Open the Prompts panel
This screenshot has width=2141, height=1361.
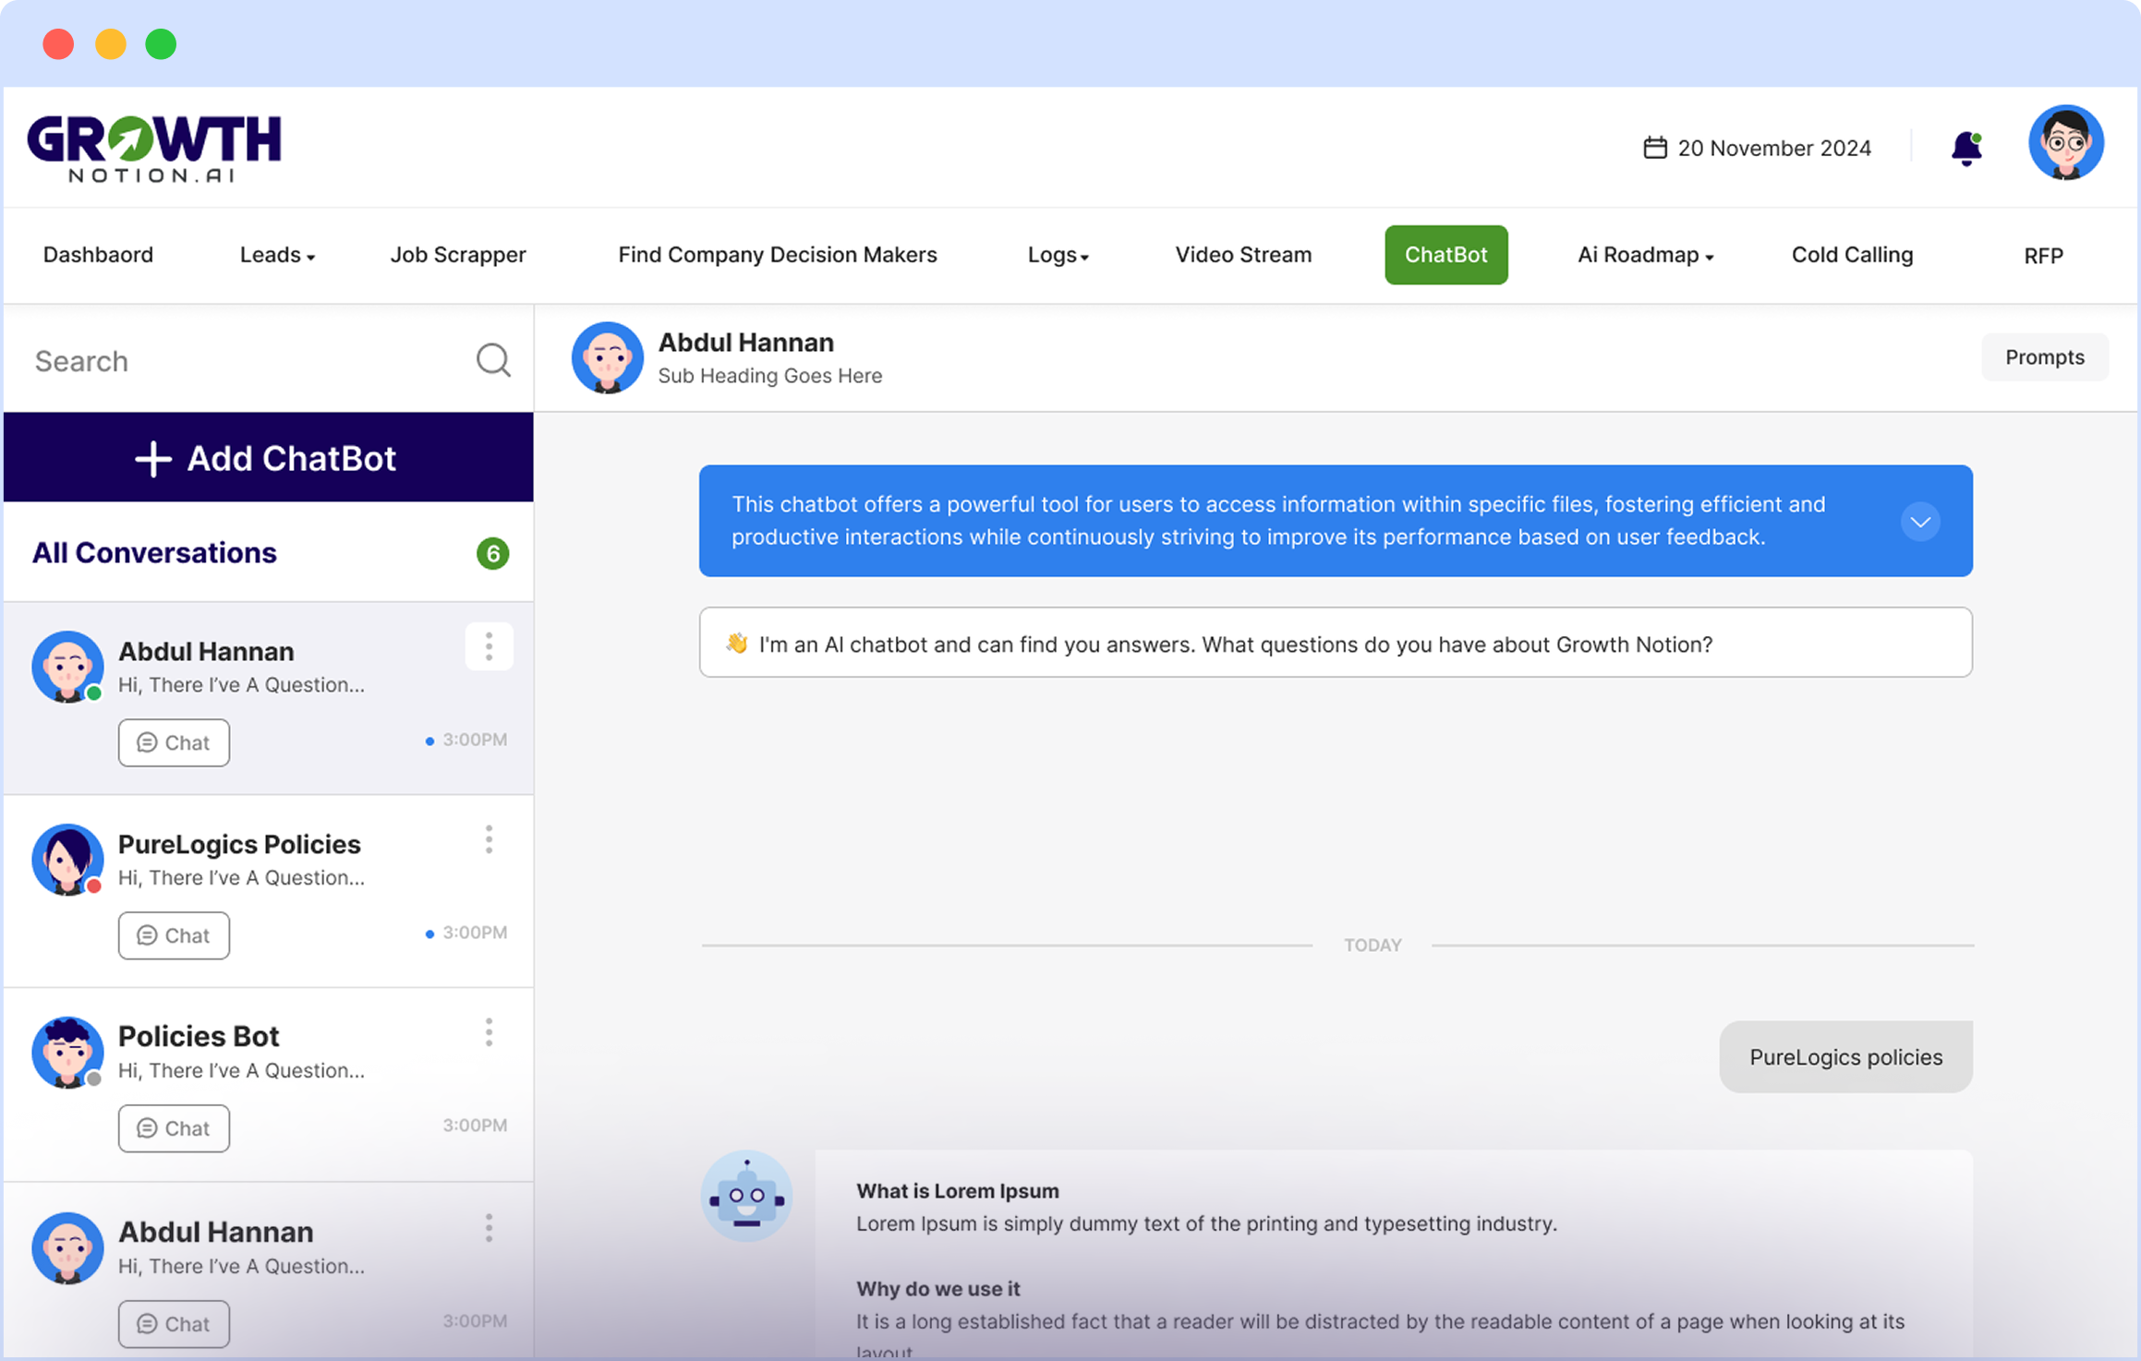pyautogui.click(x=2044, y=357)
